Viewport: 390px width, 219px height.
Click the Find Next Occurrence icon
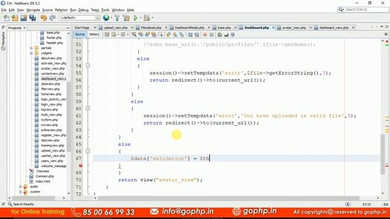click(147, 35)
